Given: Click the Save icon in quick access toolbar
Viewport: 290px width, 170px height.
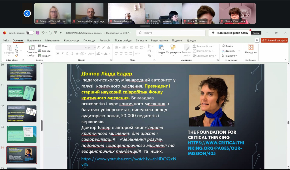Looking at the screenshot, I should 38,33.
